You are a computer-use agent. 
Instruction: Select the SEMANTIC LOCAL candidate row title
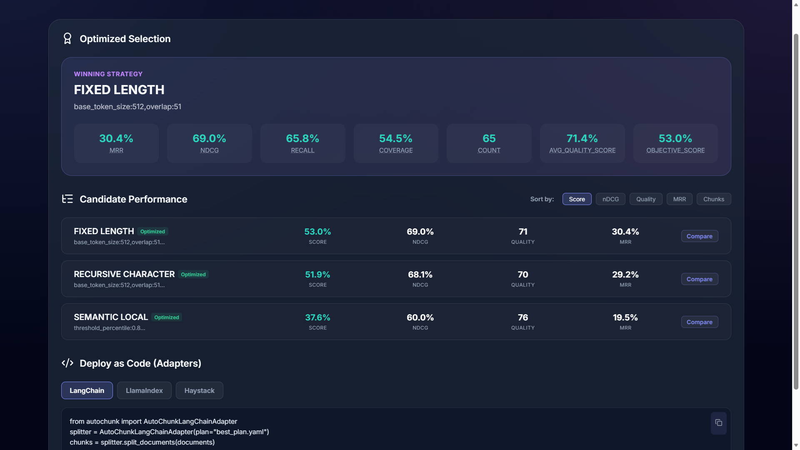click(x=111, y=317)
